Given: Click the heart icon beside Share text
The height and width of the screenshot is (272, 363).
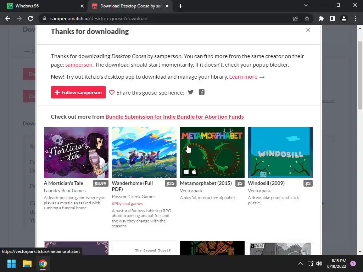Looking at the screenshot, I should coord(112,92).
